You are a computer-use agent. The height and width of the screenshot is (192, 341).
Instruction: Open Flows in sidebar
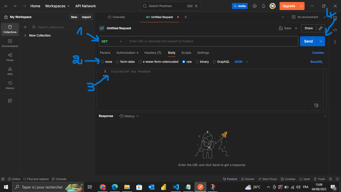[10, 57]
